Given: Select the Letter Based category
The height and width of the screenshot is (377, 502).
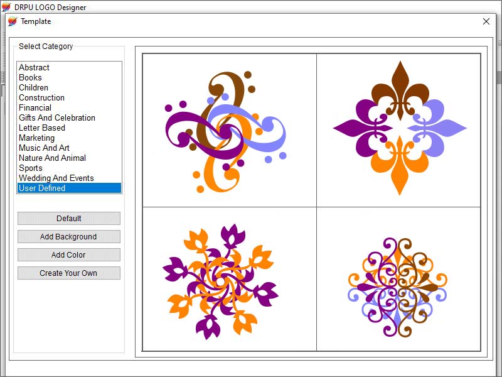Looking at the screenshot, I should pyautogui.click(x=42, y=128).
